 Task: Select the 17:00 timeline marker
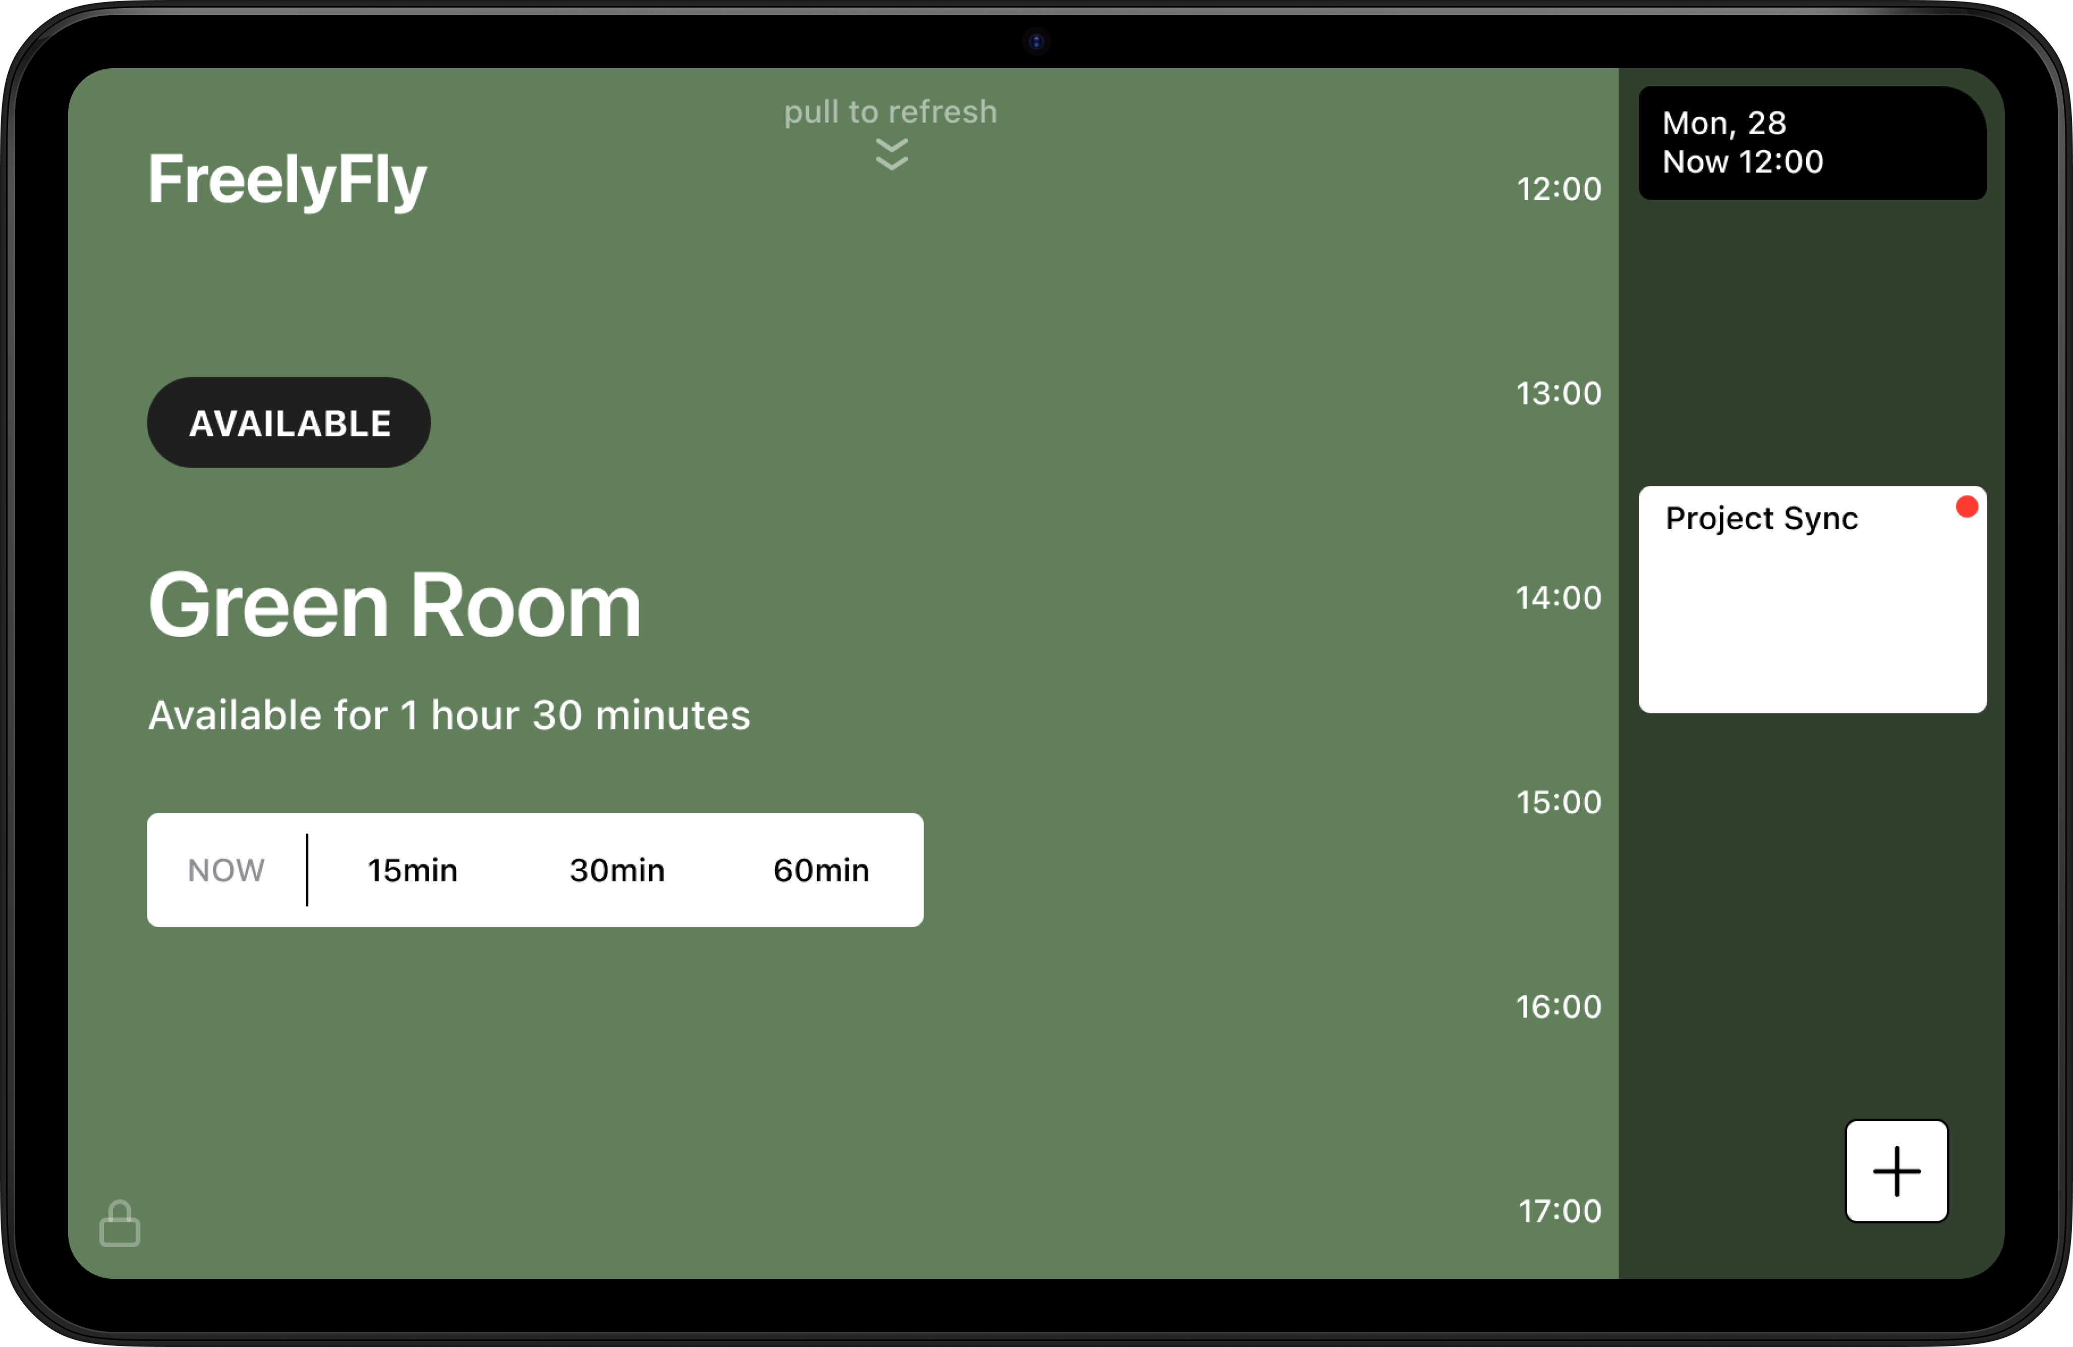(1559, 1211)
